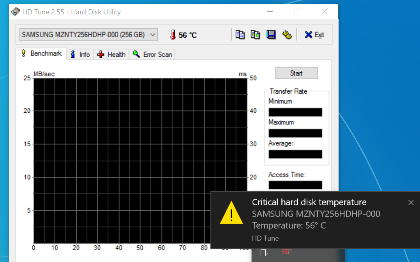
Task: Click the copy screenshot to clipboard icon
Action: point(255,35)
